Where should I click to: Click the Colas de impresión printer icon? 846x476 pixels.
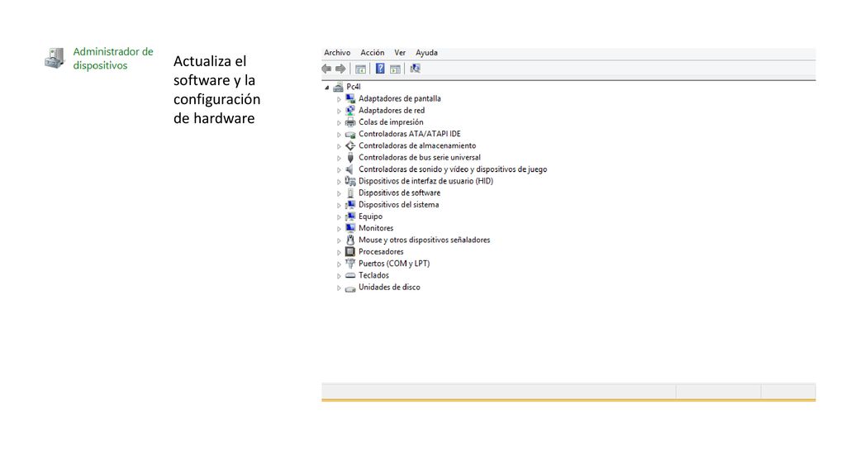tap(350, 122)
